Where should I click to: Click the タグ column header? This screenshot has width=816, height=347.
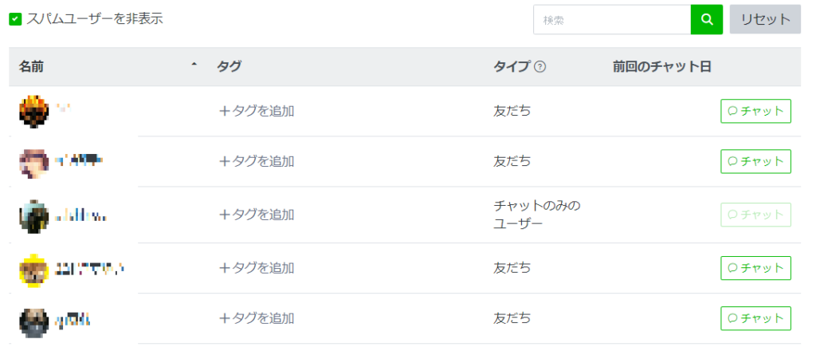(229, 67)
